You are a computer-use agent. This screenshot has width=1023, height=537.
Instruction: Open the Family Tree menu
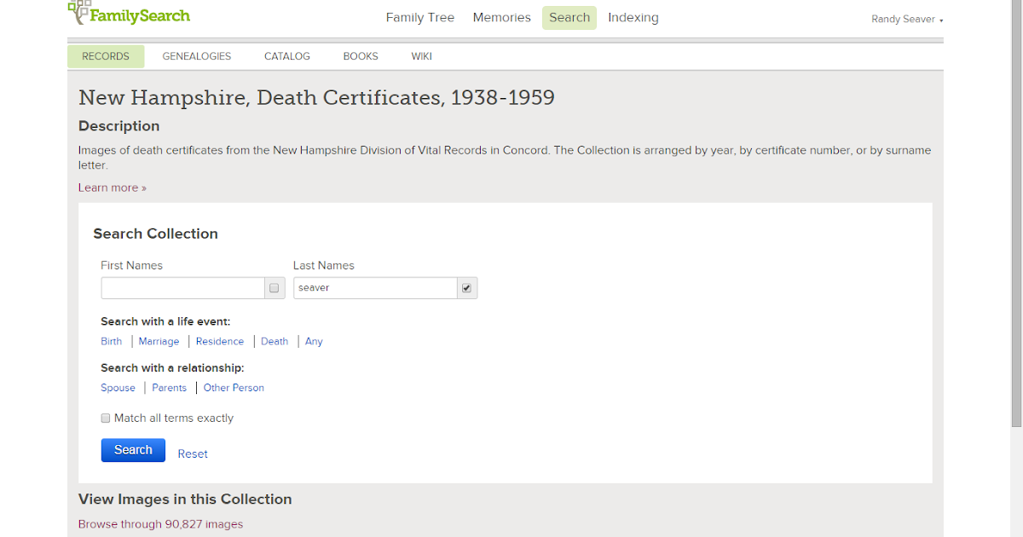(x=419, y=18)
